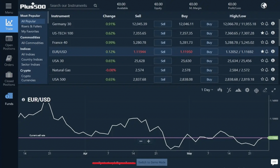This screenshot has width=280, height=168.
Task: Select Risers & Fallers category
Action: click(x=31, y=26)
